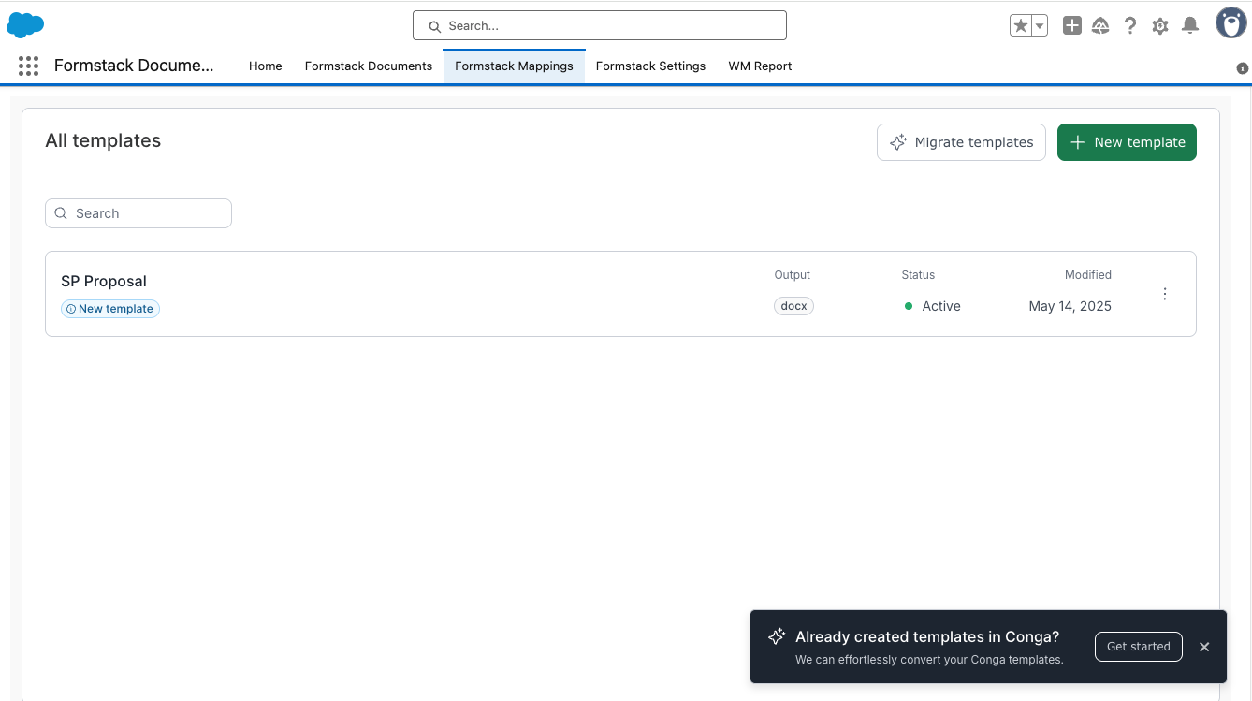Go to the Formstack Settings tab
This screenshot has width=1252, height=701.
click(x=650, y=66)
